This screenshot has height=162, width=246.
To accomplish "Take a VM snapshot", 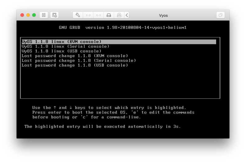I will [54, 15].
